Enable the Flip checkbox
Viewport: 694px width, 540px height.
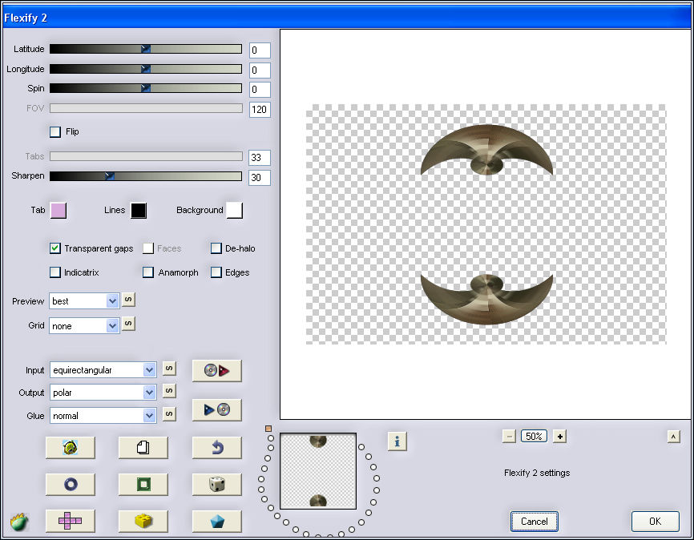(x=55, y=132)
